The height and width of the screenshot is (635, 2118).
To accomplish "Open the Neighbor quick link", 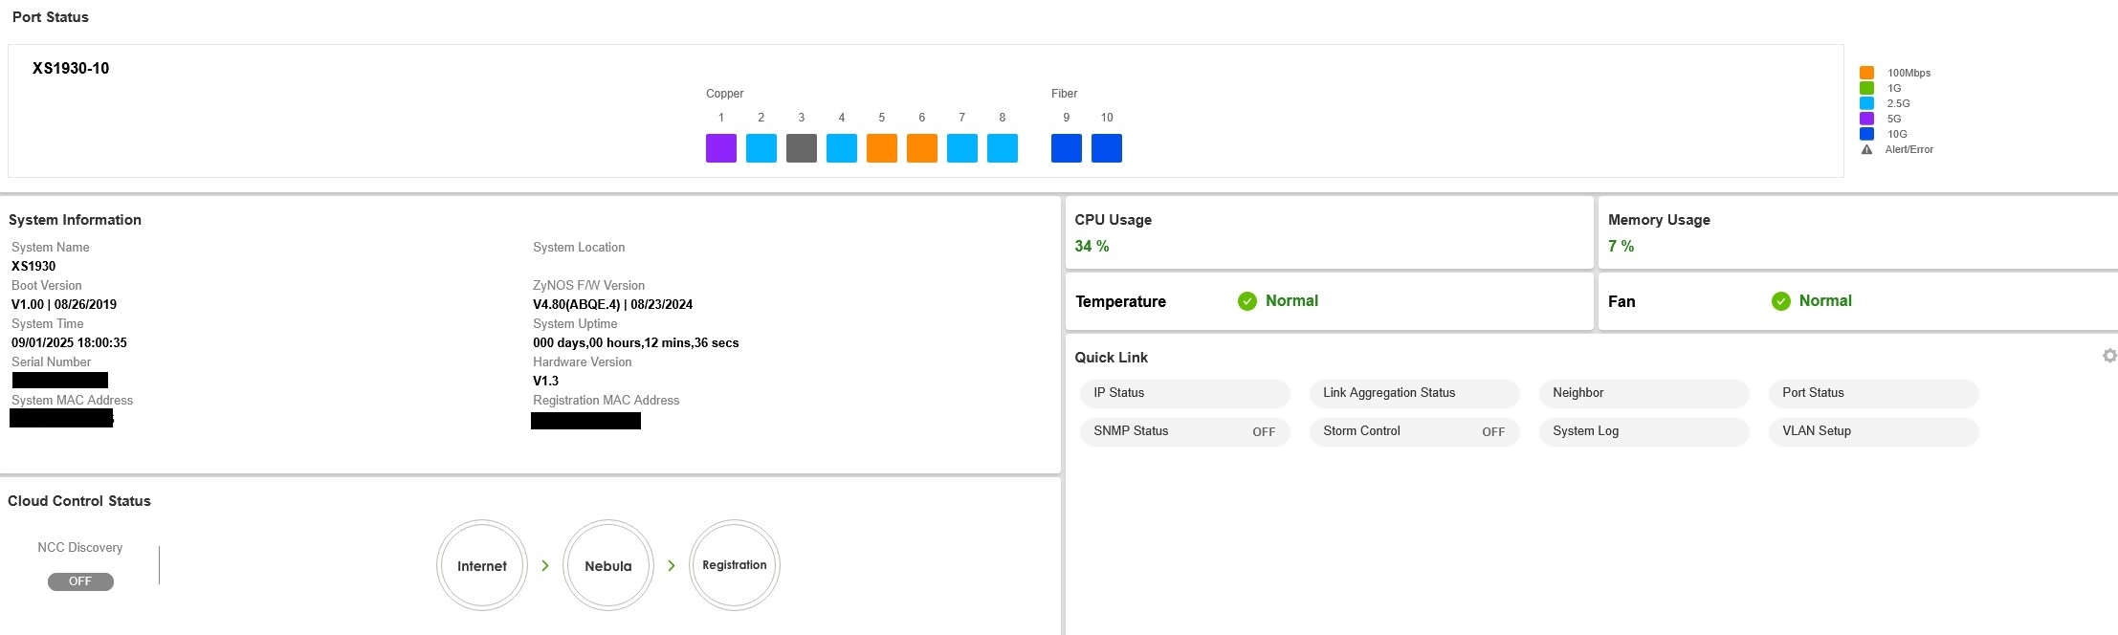I will [1643, 393].
